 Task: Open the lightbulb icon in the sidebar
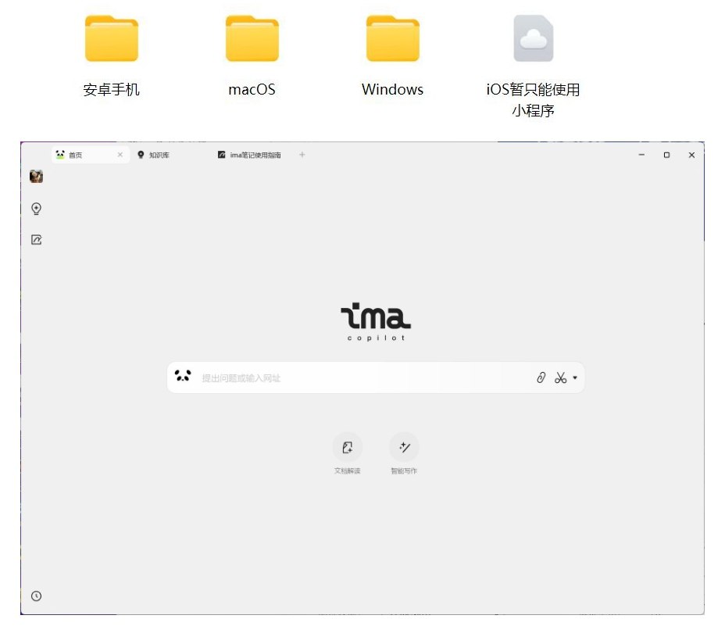point(36,209)
